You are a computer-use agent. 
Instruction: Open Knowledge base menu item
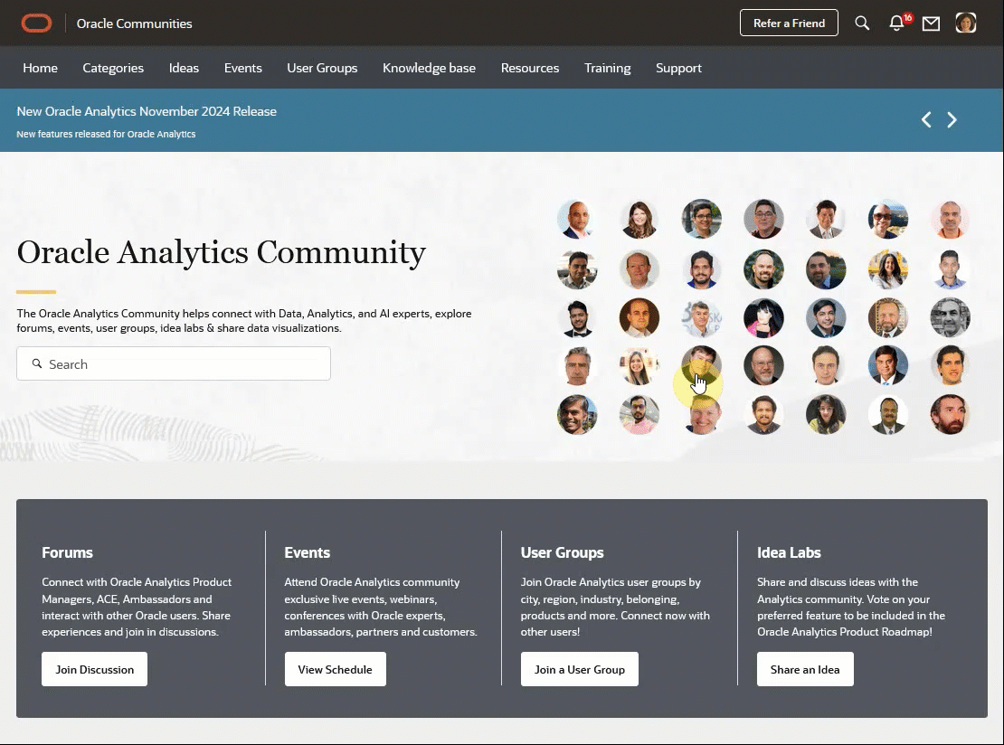coord(429,68)
